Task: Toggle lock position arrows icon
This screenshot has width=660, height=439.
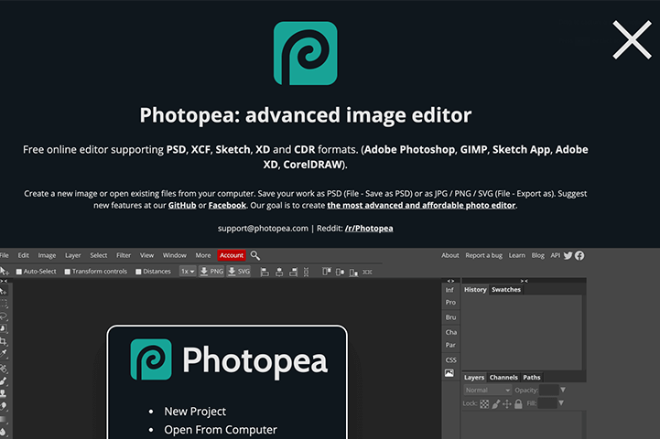Action: [x=507, y=403]
